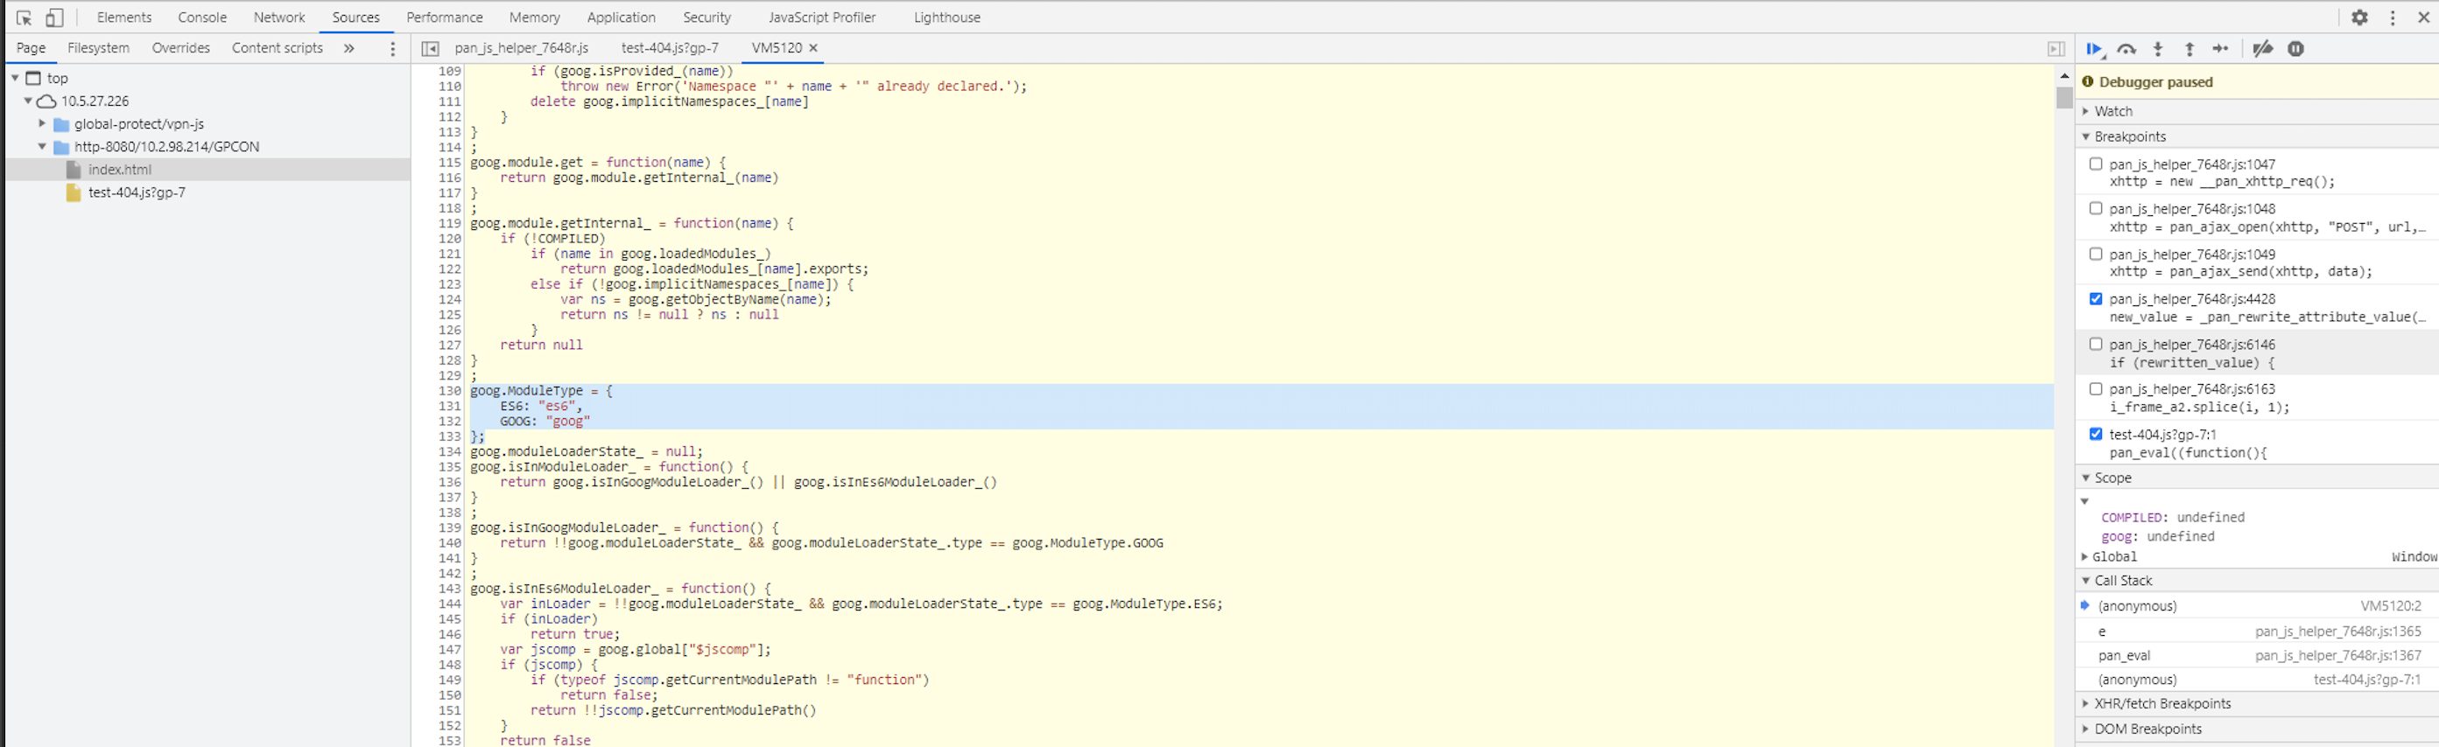Deactivate all breakpoints

(x=2262, y=49)
